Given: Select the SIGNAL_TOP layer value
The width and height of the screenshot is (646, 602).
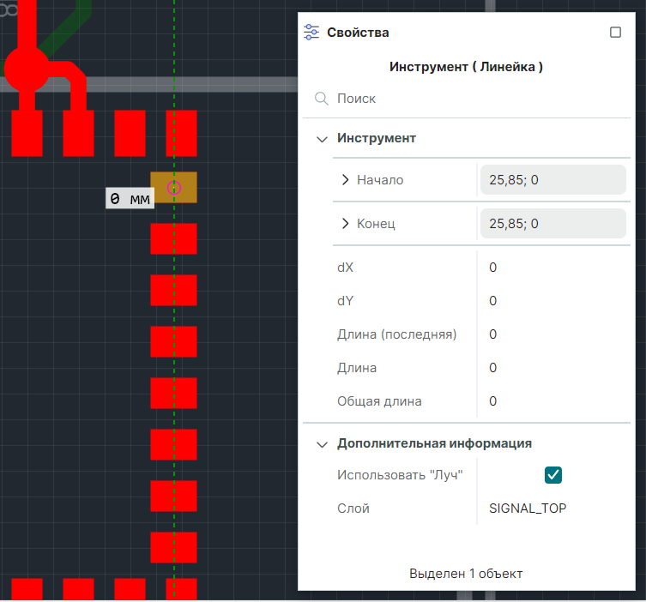Looking at the screenshot, I should 528,509.
